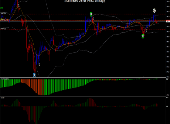Screen dimensions: 170x124
Task: Click the green text label at chart's left edge
Action: point(2,8)
